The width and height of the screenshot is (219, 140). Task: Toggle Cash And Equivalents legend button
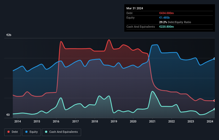point(61,132)
